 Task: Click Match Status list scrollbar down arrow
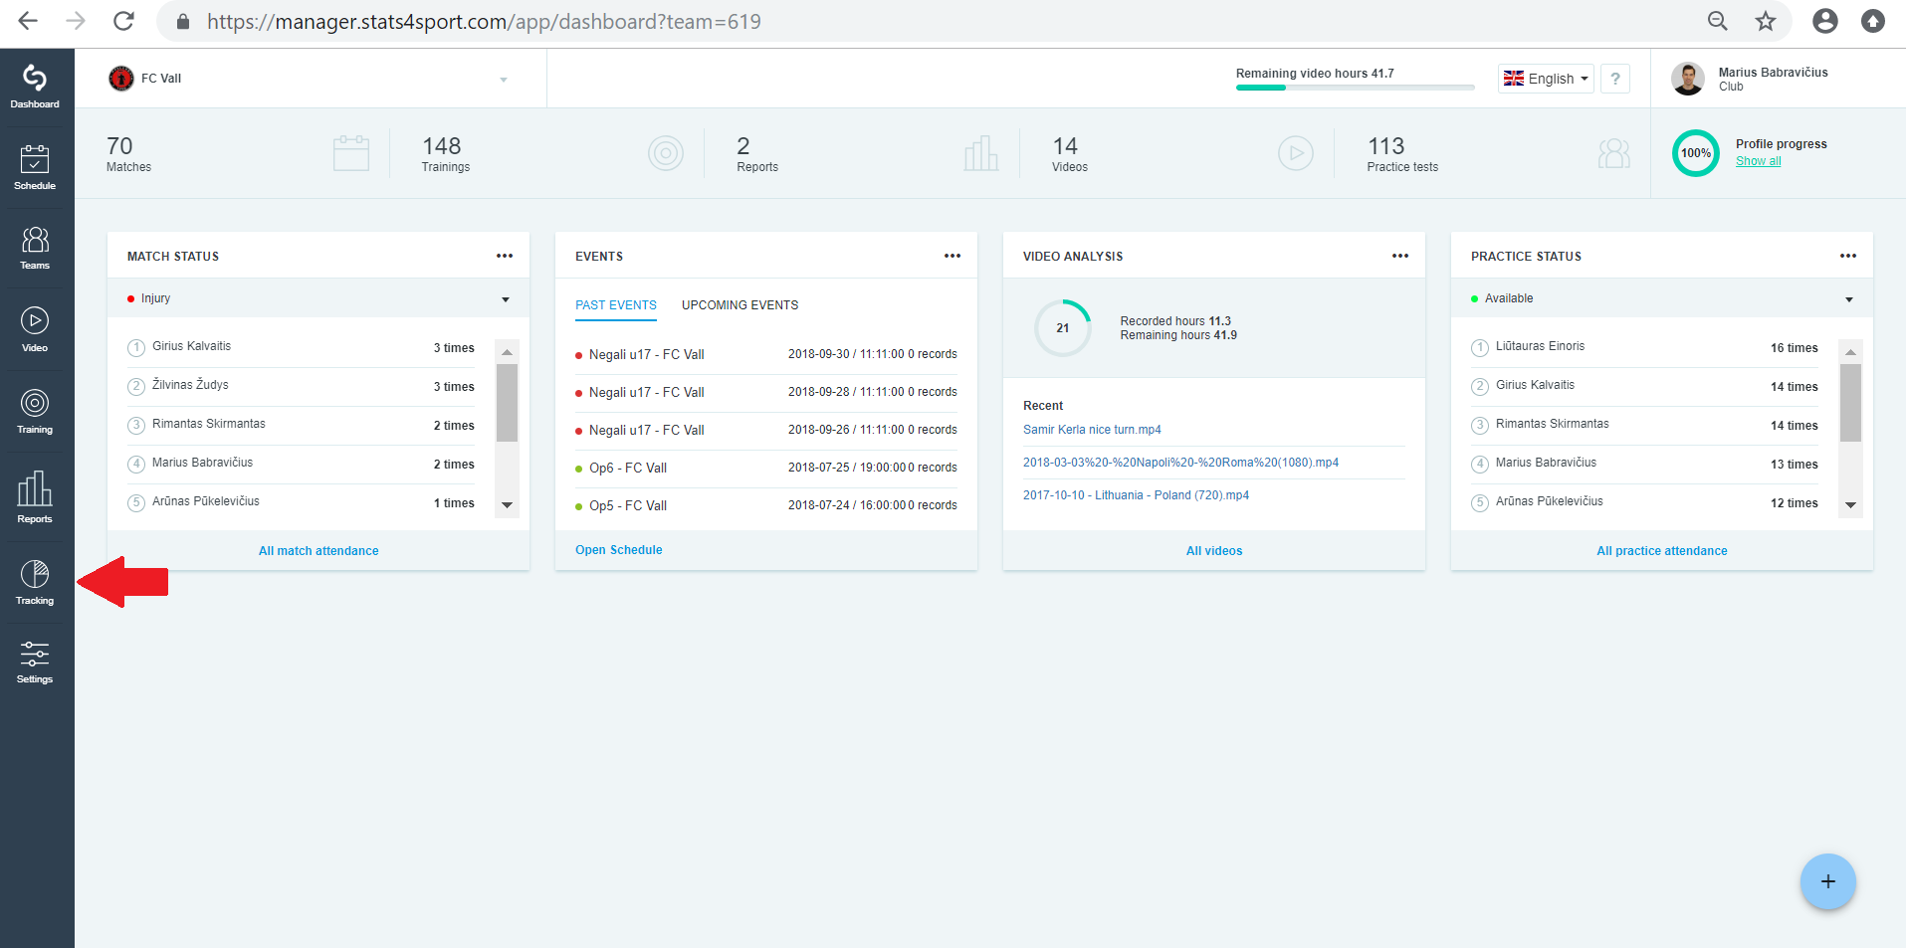pos(508,505)
